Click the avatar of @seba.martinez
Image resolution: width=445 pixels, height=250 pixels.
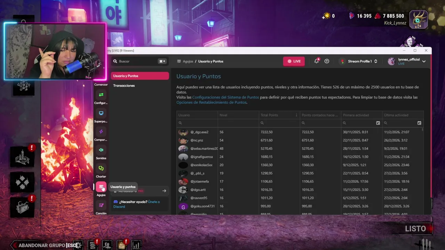tap(183, 149)
